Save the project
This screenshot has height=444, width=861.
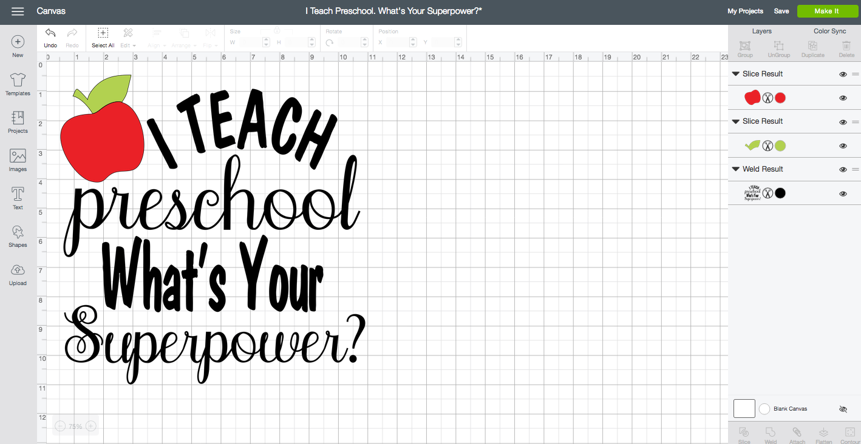781,12
